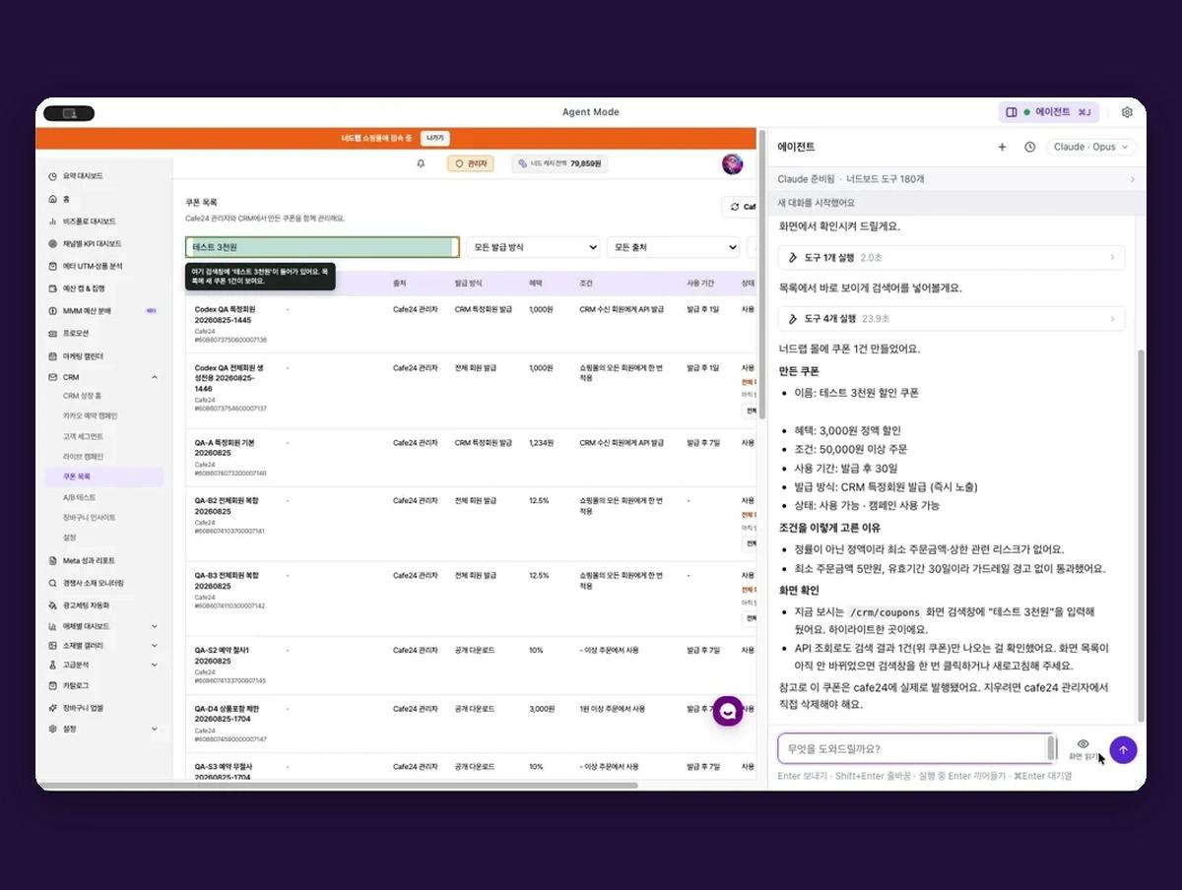Click the 나가기 button in orange banner
Viewport: 1182px width, 890px height.
coord(435,139)
